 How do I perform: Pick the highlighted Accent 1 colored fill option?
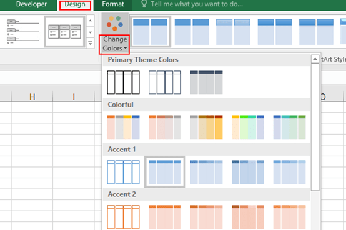pos(165,172)
